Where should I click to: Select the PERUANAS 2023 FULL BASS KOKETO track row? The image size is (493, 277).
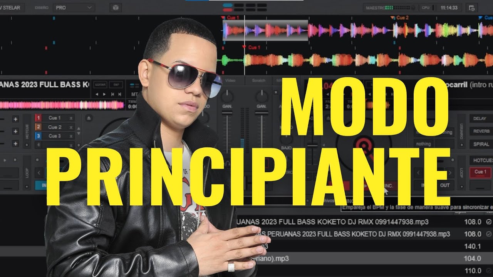tap(364, 234)
